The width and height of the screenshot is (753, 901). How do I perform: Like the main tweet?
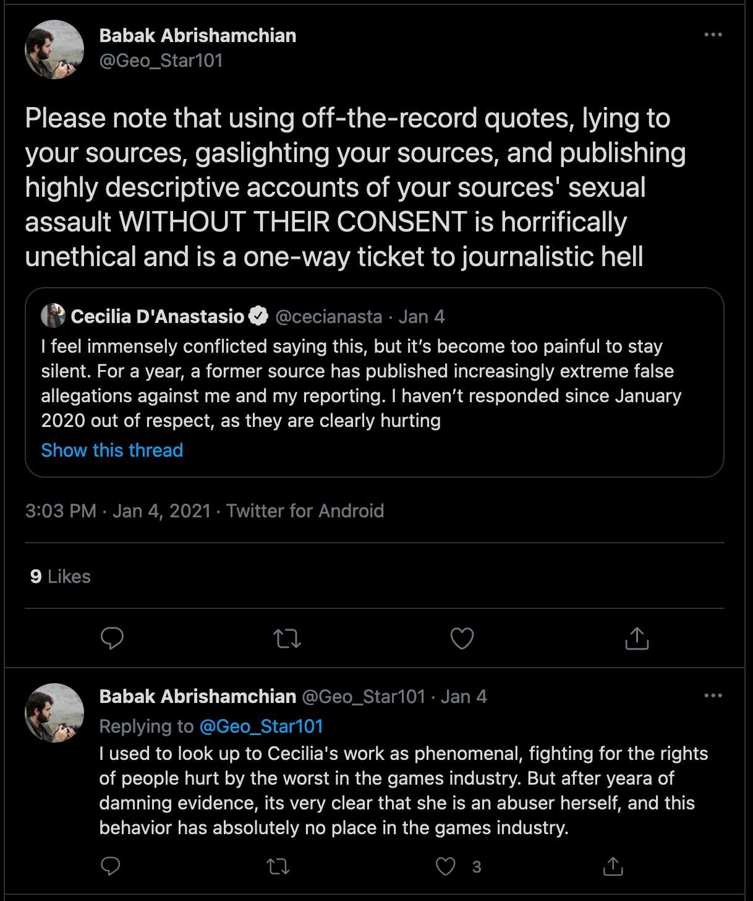coord(462,638)
